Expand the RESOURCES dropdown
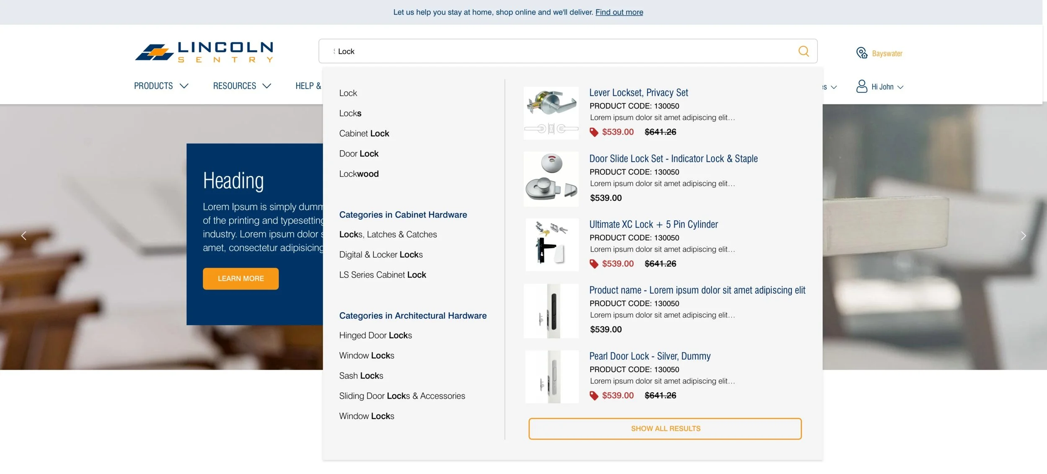The width and height of the screenshot is (1047, 474). coord(242,86)
